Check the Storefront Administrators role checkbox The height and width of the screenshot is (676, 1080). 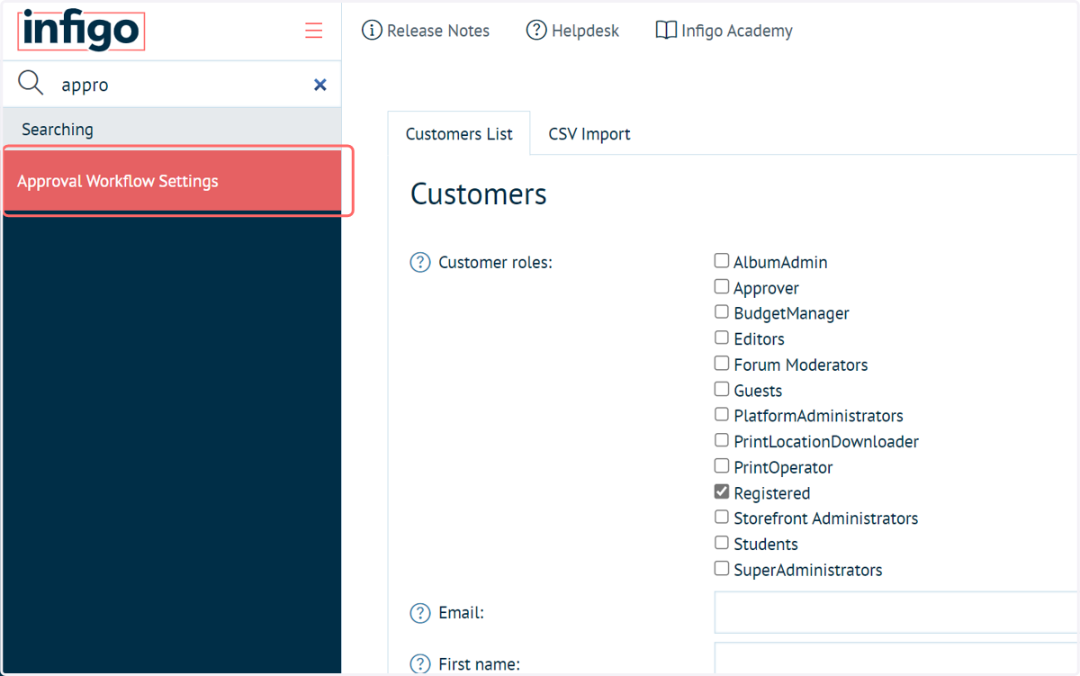722,518
